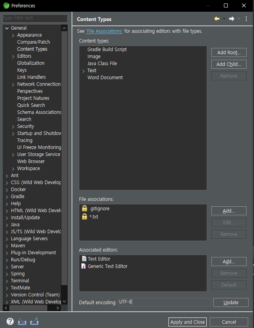This screenshot has width=254, height=328.
Task: Click the lock icon beside .gitignore
Action: tap(84, 208)
